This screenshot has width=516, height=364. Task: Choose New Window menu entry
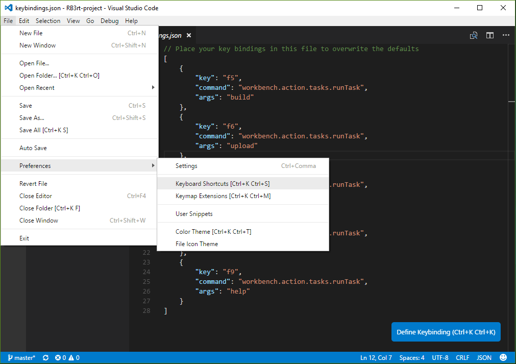[79, 45]
